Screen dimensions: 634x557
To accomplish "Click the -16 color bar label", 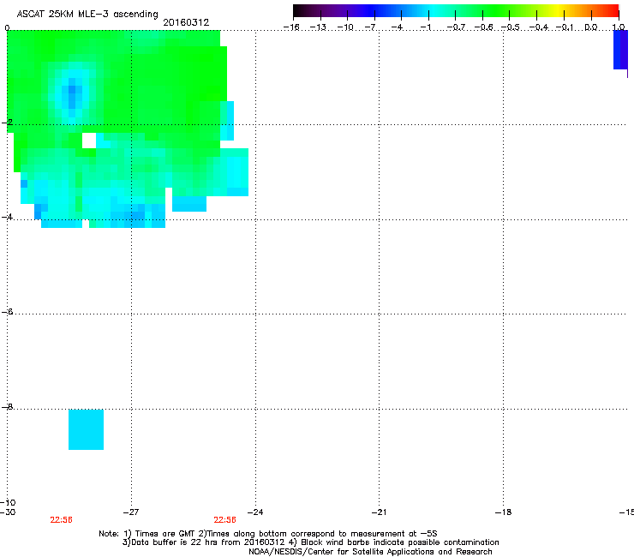I will point(291,27).
